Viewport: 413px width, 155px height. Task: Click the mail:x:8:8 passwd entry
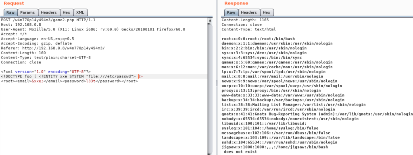272,76
